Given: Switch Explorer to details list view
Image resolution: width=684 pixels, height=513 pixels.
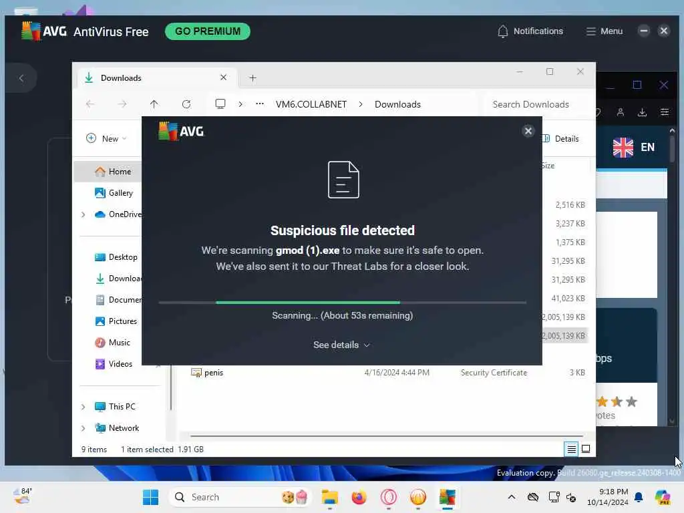Looking at the screenshot, I should pyautogui.click(x=571, y=449).
